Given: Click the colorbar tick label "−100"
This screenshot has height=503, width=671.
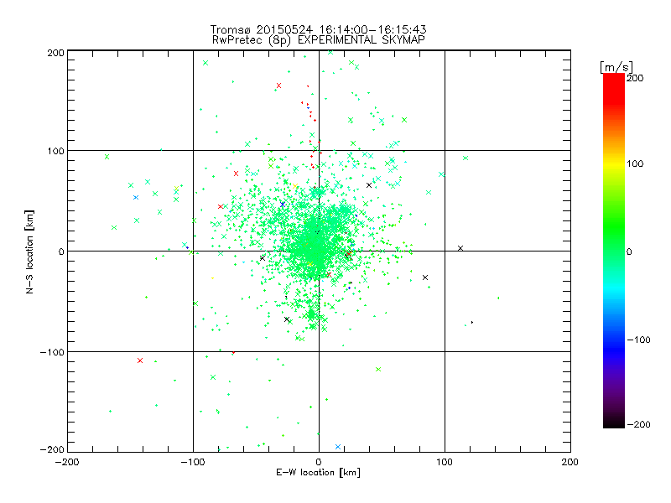Looking at the screenshot, I should pos(638,340).
